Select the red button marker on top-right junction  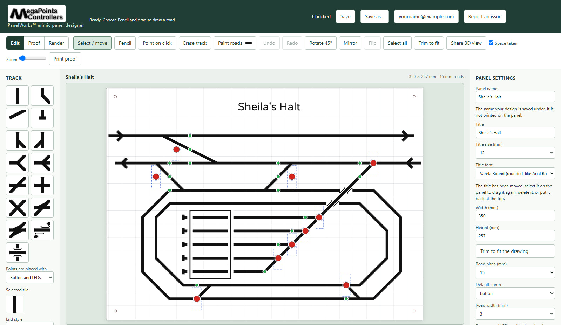tap(373, 163)
